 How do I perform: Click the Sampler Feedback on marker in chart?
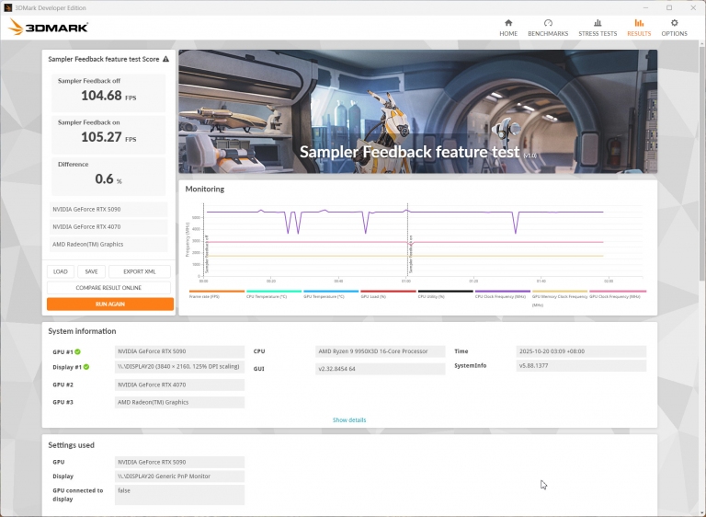click(409, 253)
